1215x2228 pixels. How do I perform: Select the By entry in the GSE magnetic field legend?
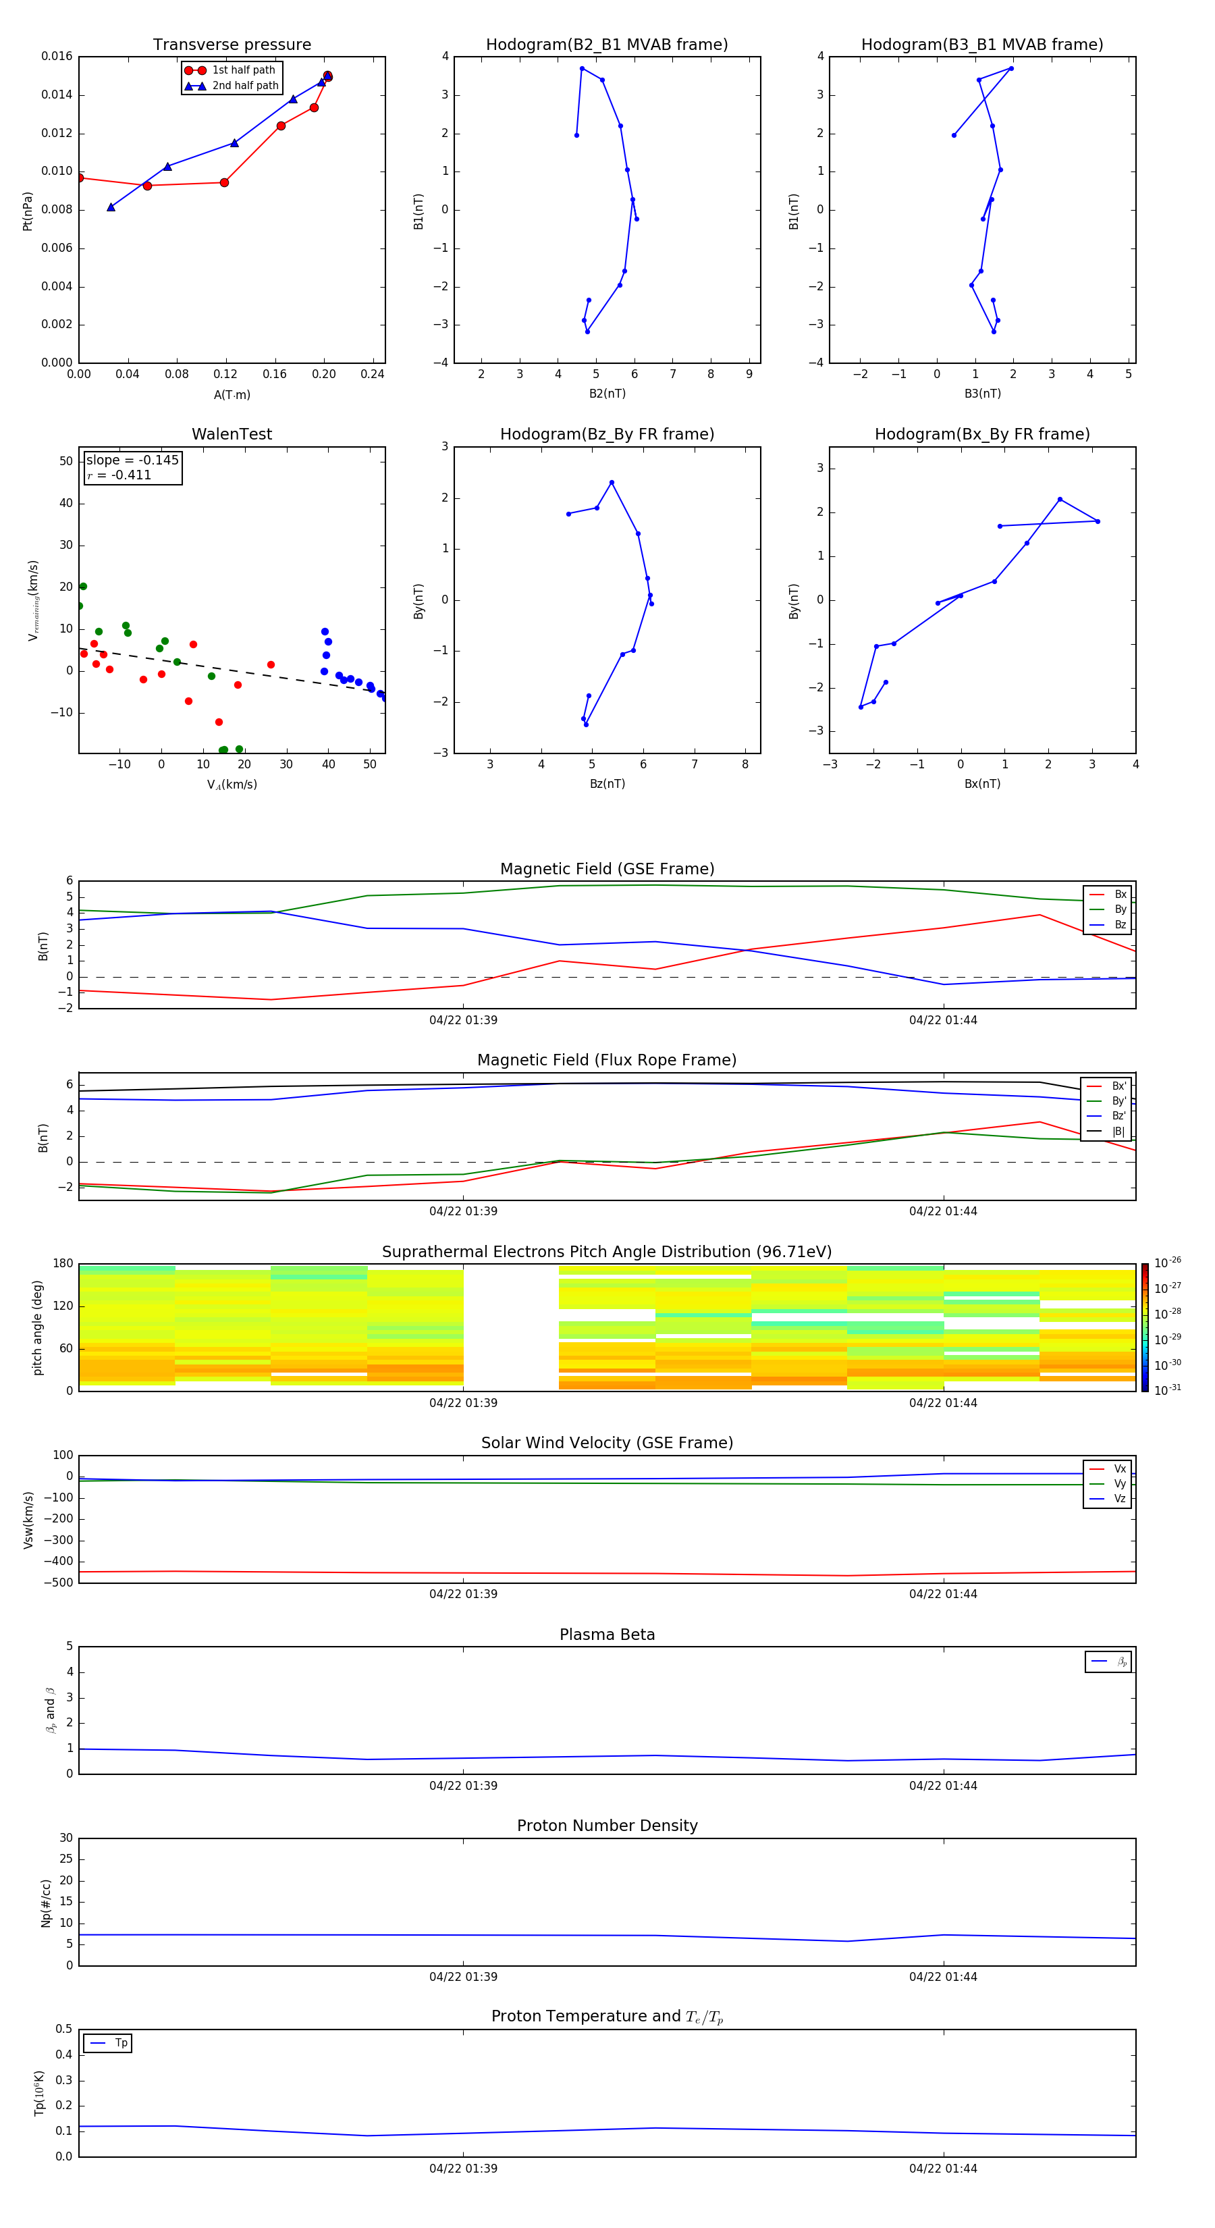tap(1108, 910)
